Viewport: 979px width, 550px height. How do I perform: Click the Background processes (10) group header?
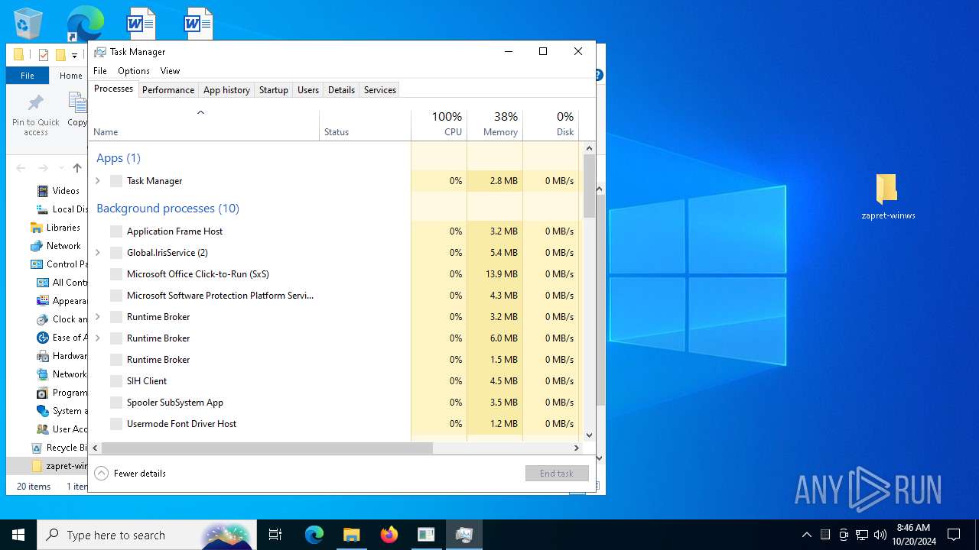[x=168, y=209]
